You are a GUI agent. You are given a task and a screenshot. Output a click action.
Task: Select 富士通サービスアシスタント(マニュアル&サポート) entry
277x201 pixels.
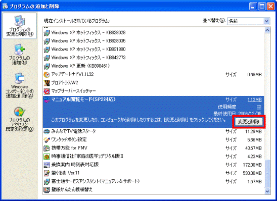coord(153,181)
